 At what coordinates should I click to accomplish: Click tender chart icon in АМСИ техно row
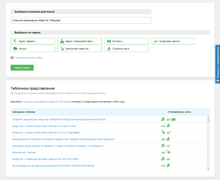(x=163, y=126)
